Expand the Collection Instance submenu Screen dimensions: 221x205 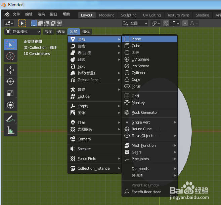[95, 168]
